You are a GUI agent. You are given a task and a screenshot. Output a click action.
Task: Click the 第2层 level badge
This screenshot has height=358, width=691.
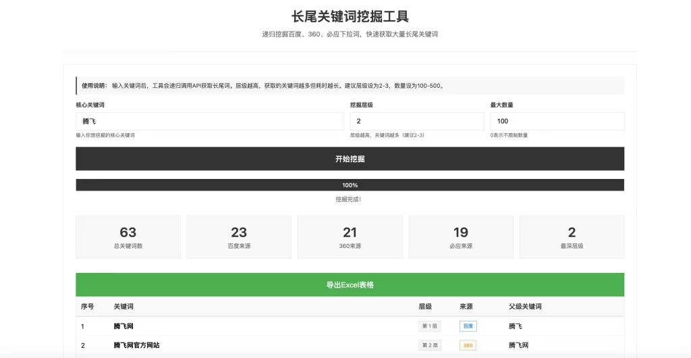(x=430, y=345)
